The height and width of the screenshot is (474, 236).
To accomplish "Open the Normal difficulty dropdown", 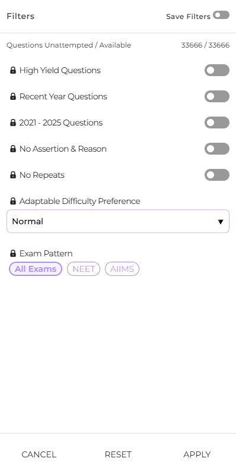I will point(118,221).
